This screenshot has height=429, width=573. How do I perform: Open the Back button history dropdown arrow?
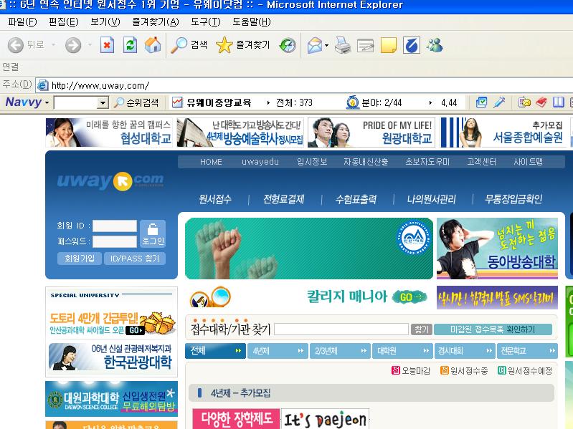[54, 45]
